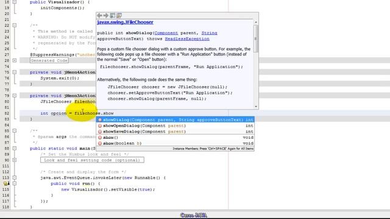Click the forward arrow in Javadoc popup
Screen dimensions: 390x219
coord(106,15)
